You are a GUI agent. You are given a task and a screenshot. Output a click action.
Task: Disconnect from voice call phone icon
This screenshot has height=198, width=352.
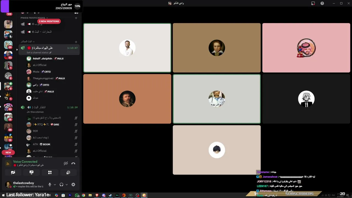73,163
